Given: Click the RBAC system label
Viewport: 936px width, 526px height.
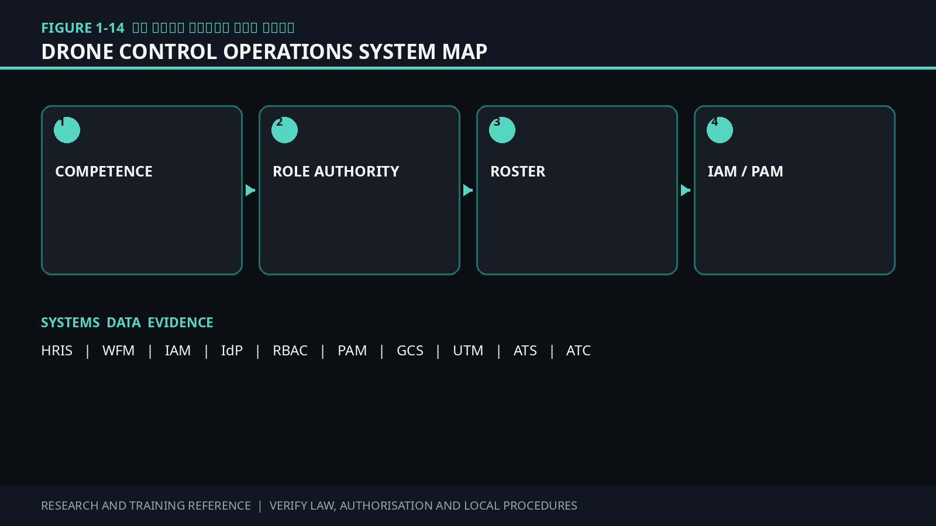Looking at the screenshot, I should tap(290, 351).
